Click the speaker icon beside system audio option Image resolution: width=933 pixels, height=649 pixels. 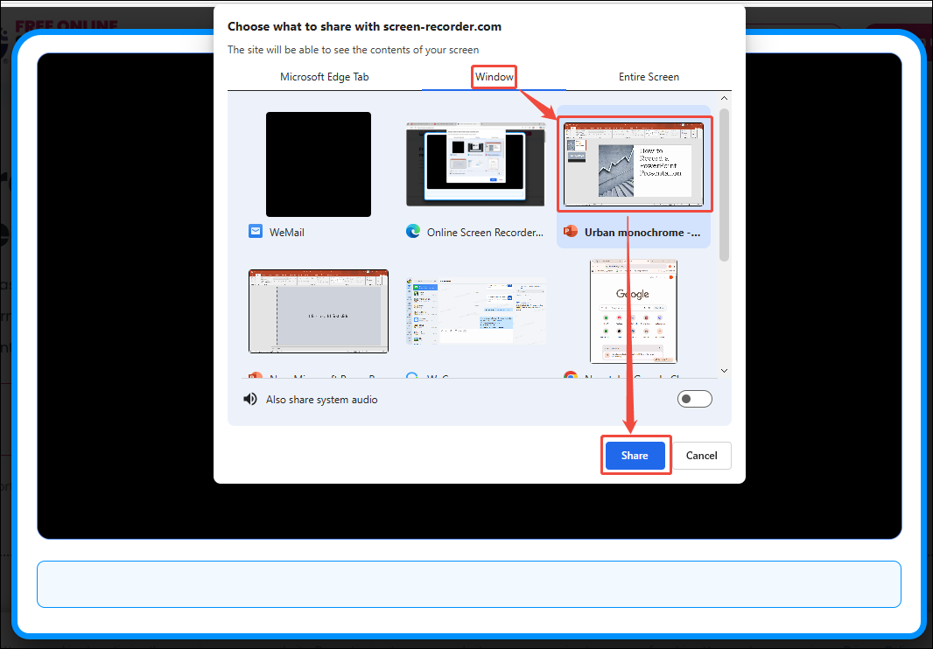tap(249, 399)
